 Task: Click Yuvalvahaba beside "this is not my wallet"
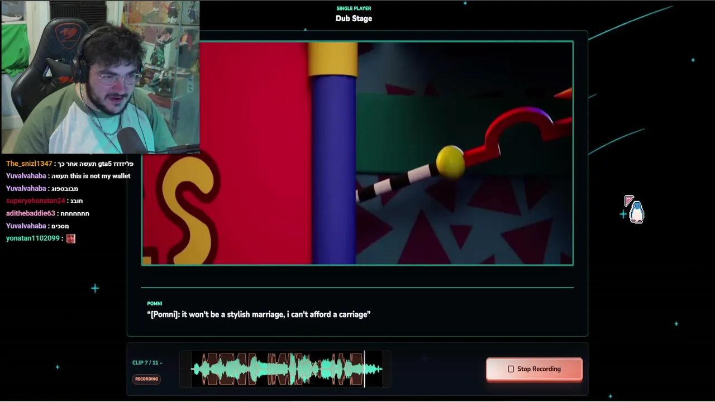[x=26, y=176]
